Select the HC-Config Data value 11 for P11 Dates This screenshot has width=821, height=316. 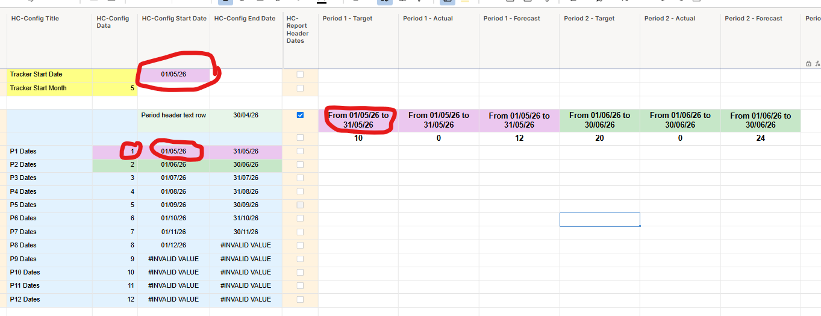tap(114, 286)
